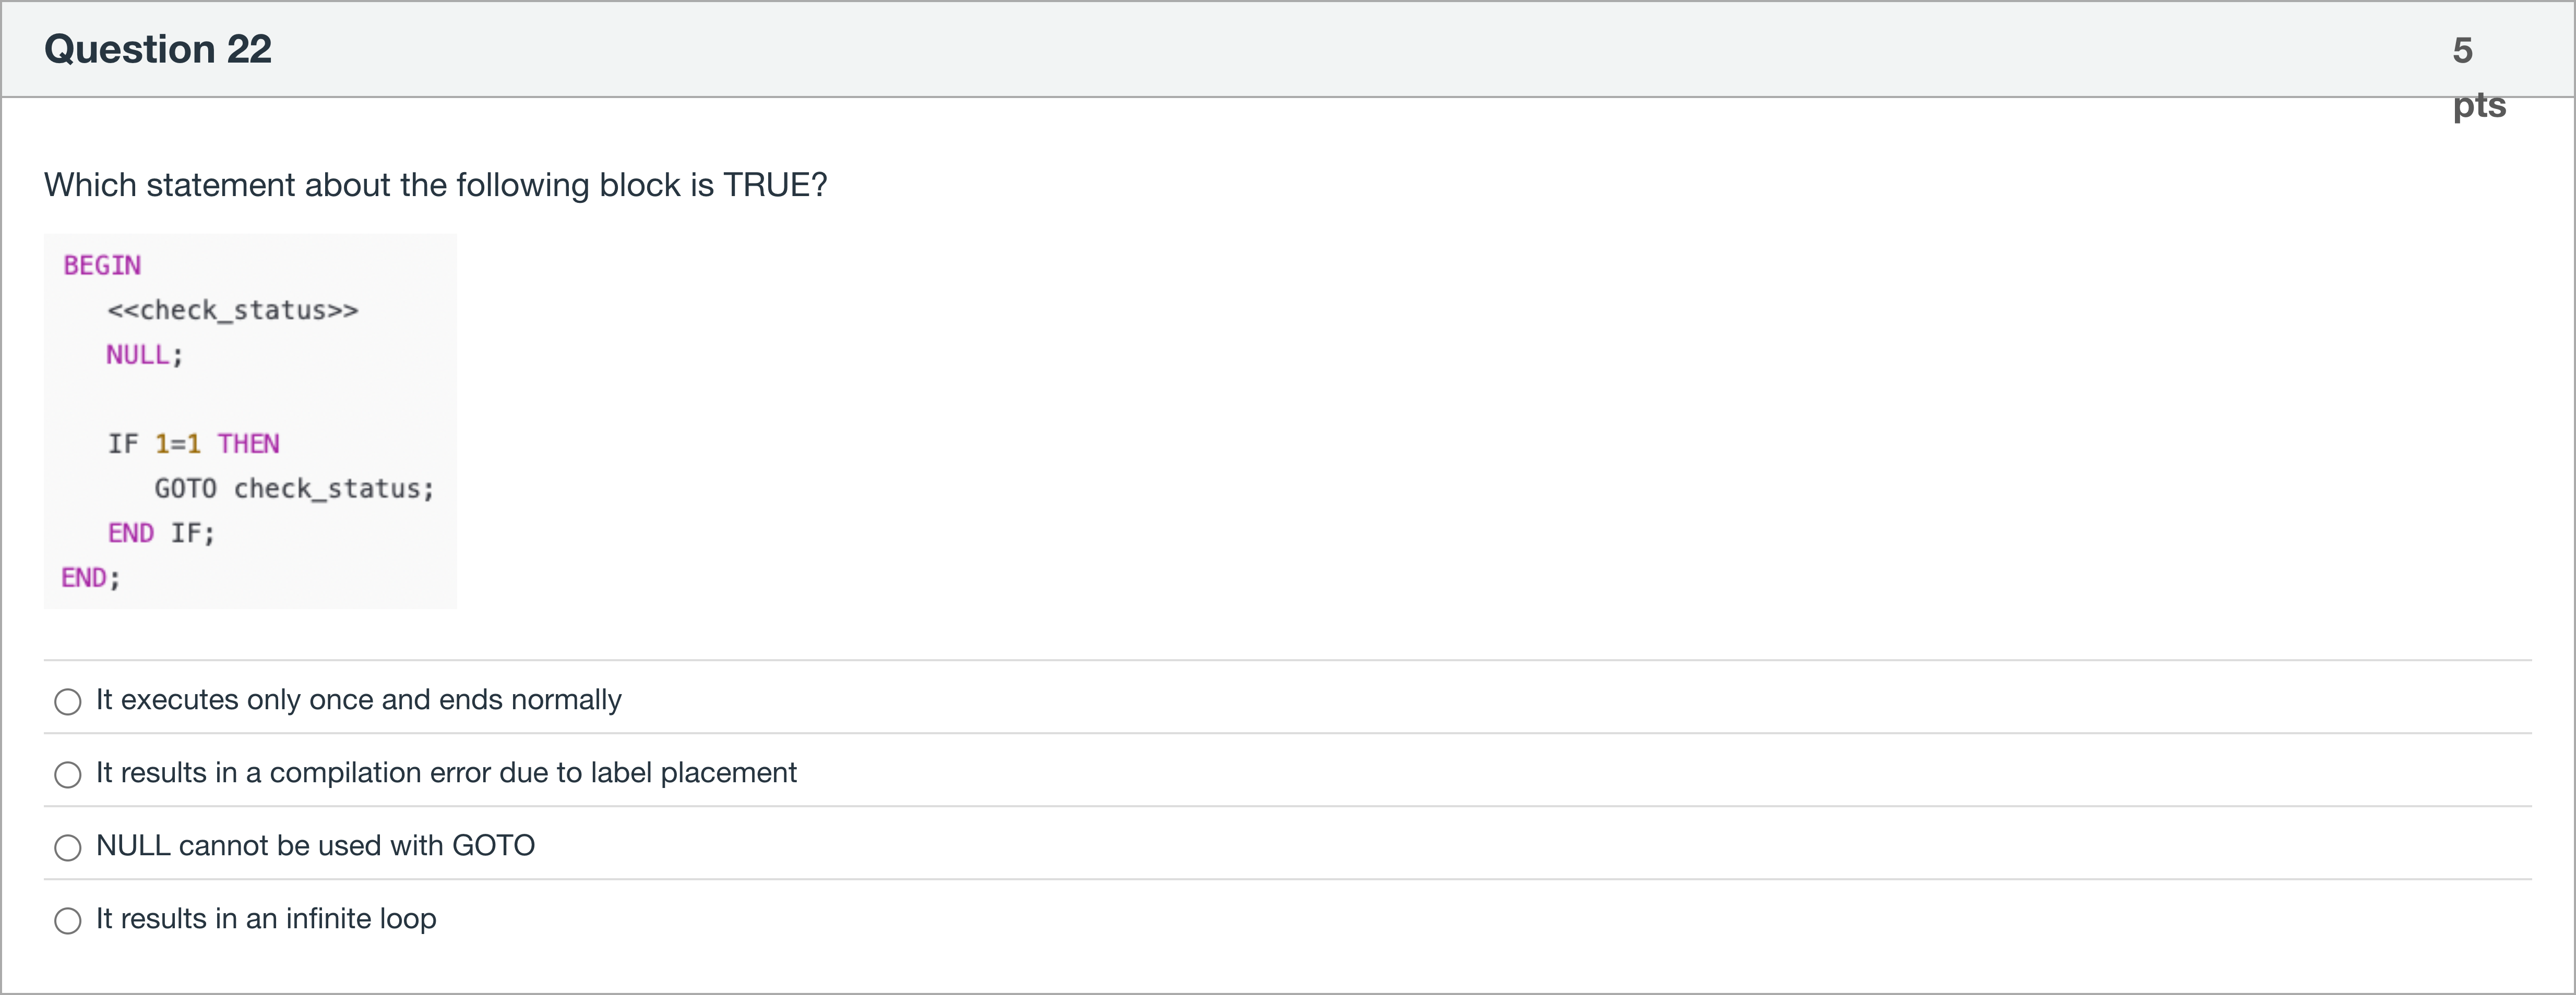Click the answer text "It executes only once and ends normally"
The height and width of the screenshot is (995, 2576).
point(358,699)
